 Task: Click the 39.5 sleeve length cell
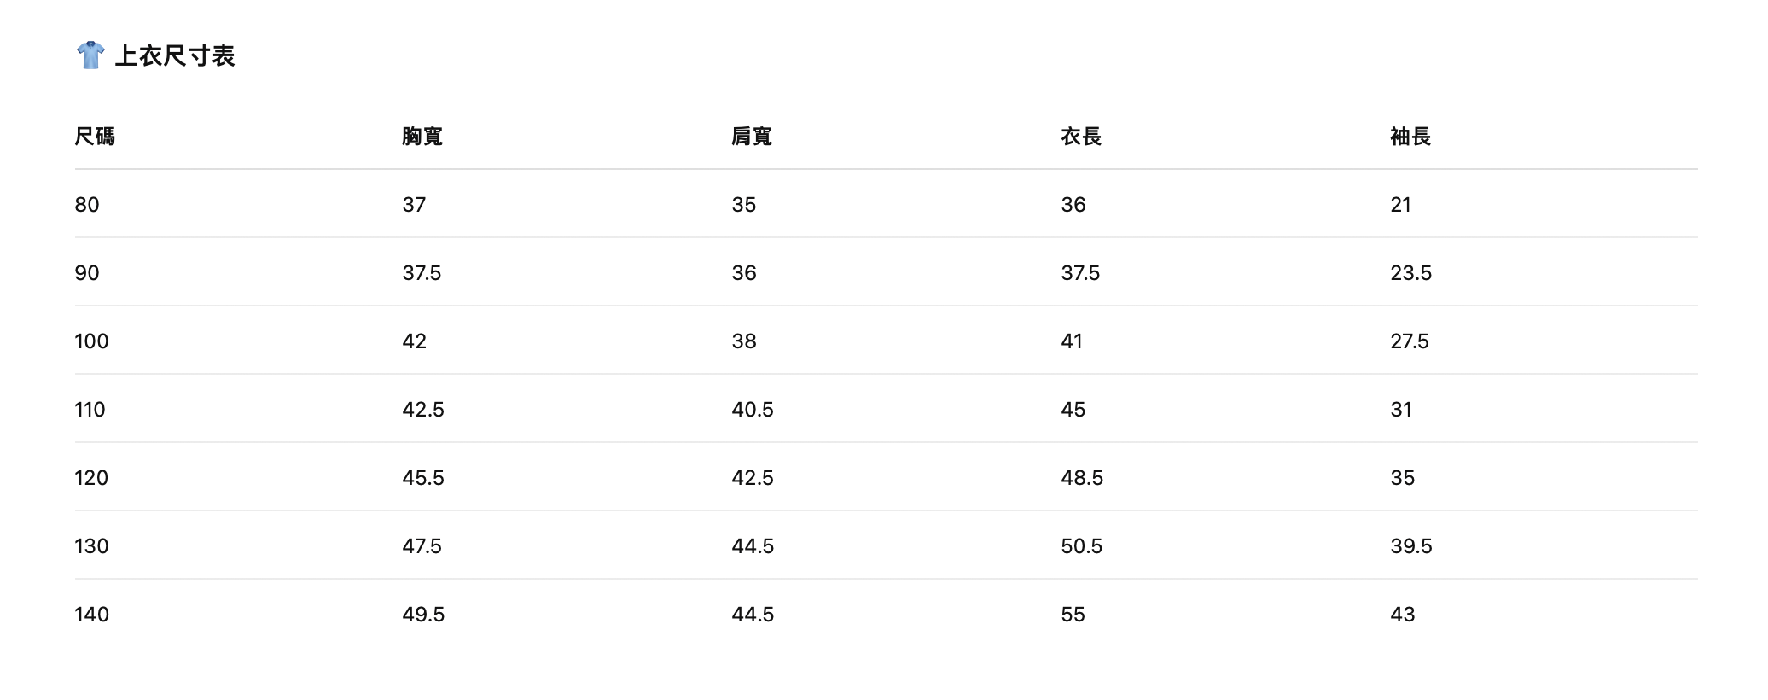(1411, 546)
